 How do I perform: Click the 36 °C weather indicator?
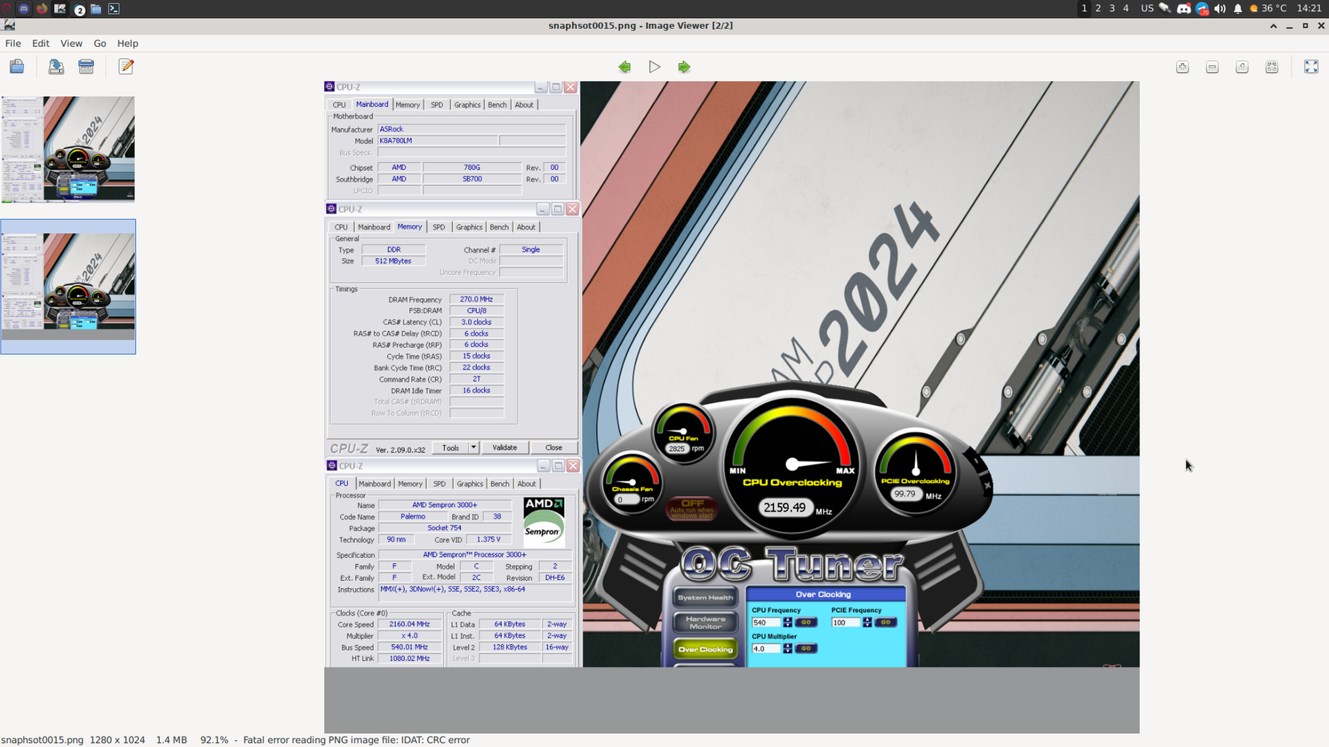click(x=1268, y=8)
